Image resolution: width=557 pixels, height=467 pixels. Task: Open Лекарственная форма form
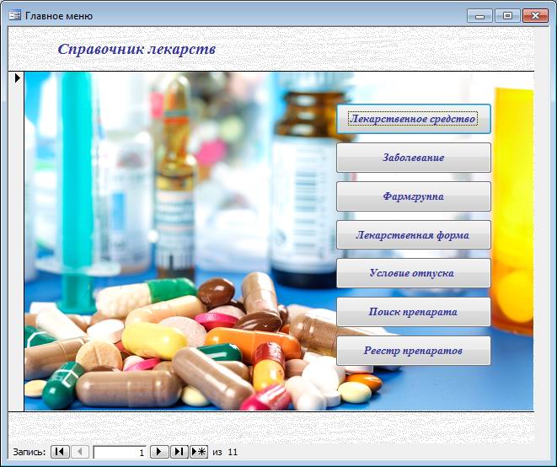point(414,234)
